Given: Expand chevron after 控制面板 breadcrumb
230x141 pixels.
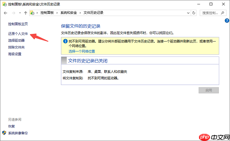Looking at the screenshot, I should coord(57,13).
